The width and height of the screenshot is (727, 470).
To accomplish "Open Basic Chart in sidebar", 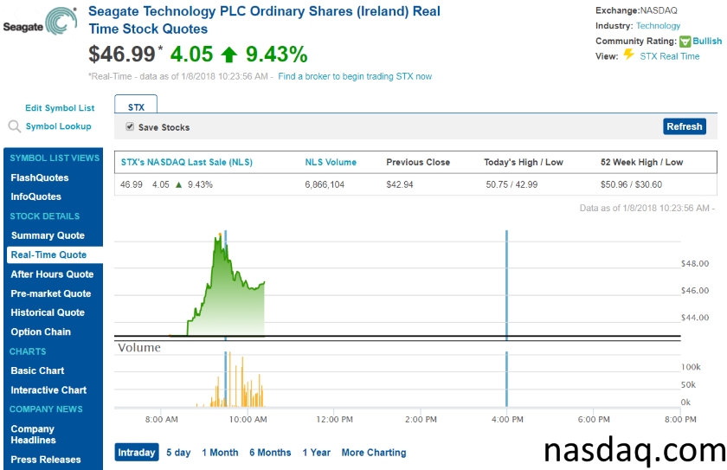I will (37, 370).
